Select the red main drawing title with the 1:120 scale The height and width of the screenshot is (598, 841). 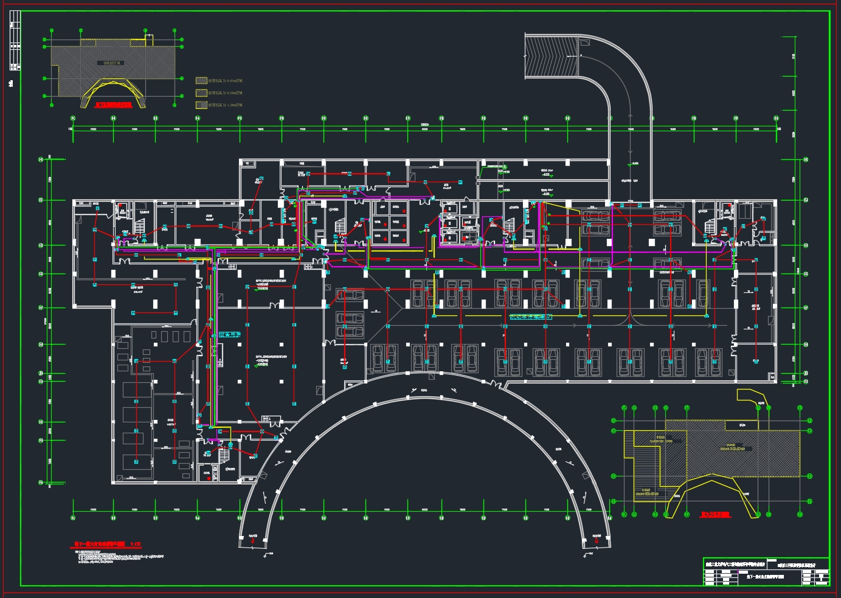click(x=108, y=545)
